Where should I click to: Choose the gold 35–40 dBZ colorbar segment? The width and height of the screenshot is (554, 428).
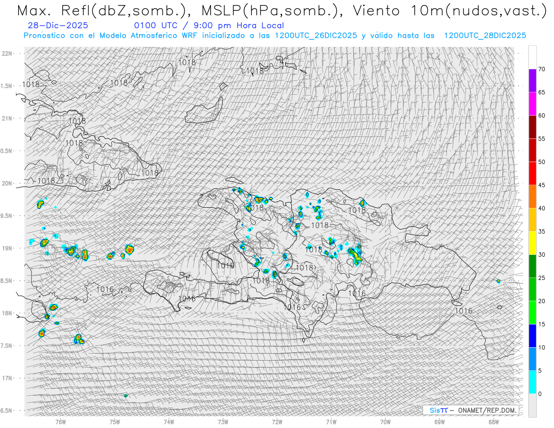point(532,220)
